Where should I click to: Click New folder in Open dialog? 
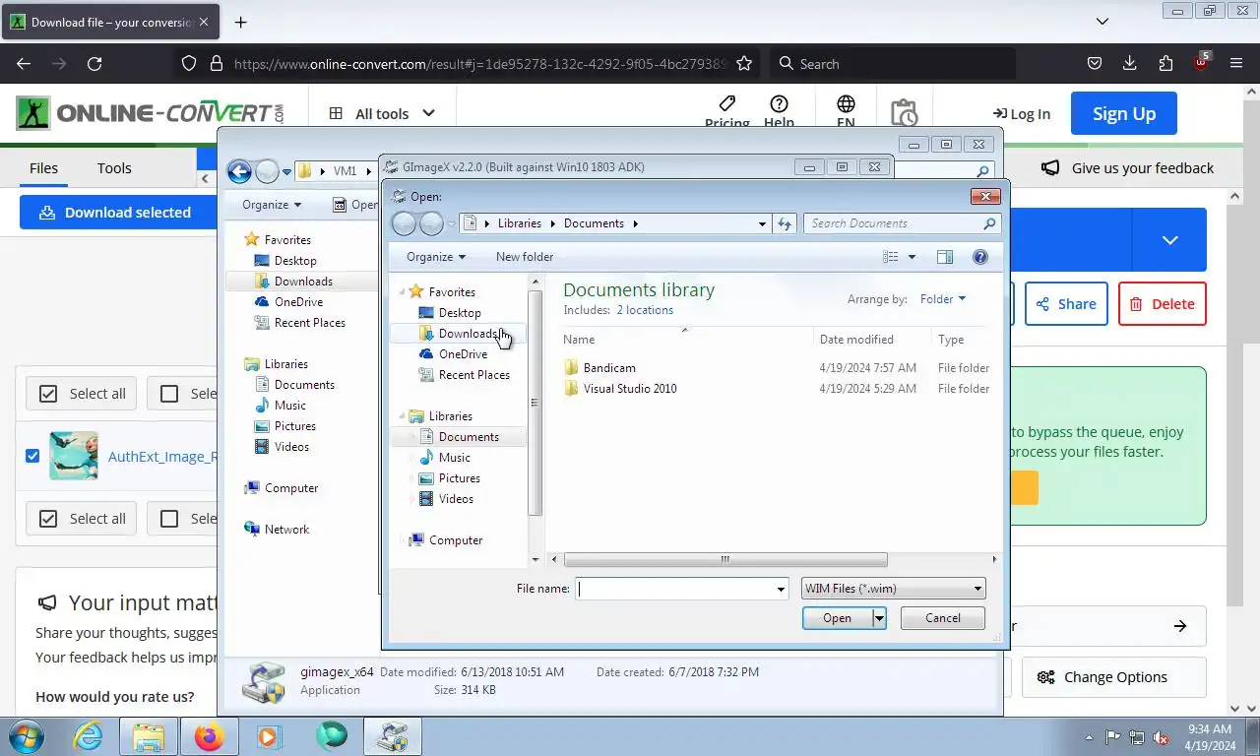tap(525, 257)
